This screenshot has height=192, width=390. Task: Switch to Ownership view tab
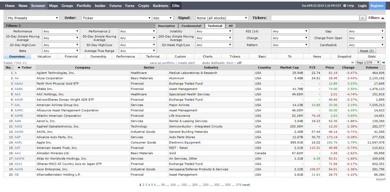[x=98, y=57]
